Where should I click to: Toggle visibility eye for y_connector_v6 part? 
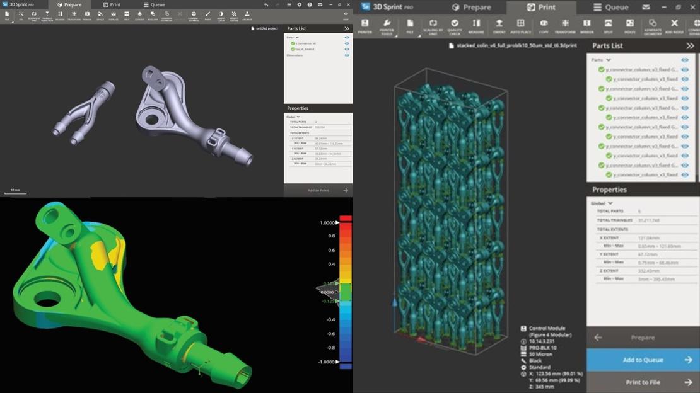[346, 43]
